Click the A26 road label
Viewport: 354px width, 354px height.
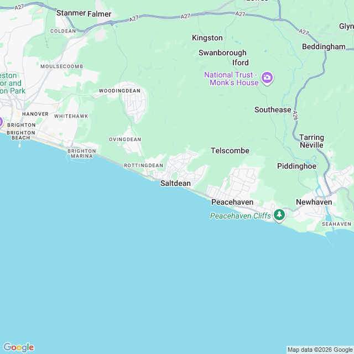tap(295, 115)
